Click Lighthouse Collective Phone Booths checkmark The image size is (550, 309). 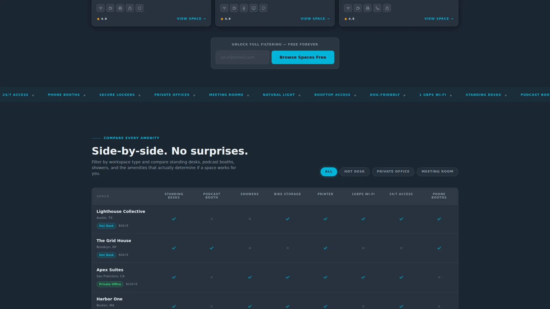pyautogui.click(x=439, y=219)
